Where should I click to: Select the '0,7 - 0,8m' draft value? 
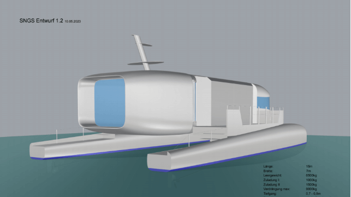pos(313,194)
